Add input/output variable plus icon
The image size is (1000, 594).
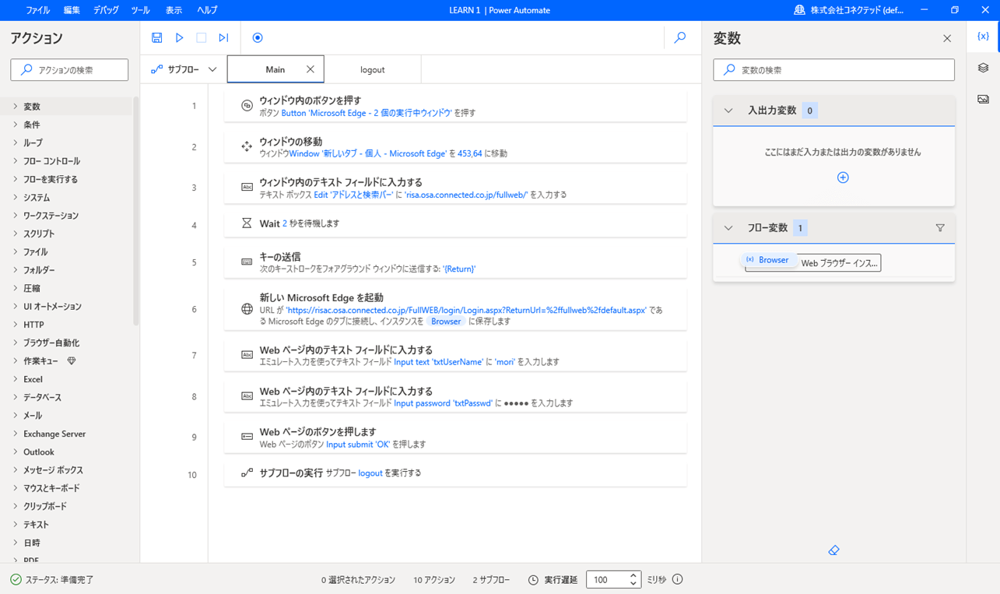[842, 177]
